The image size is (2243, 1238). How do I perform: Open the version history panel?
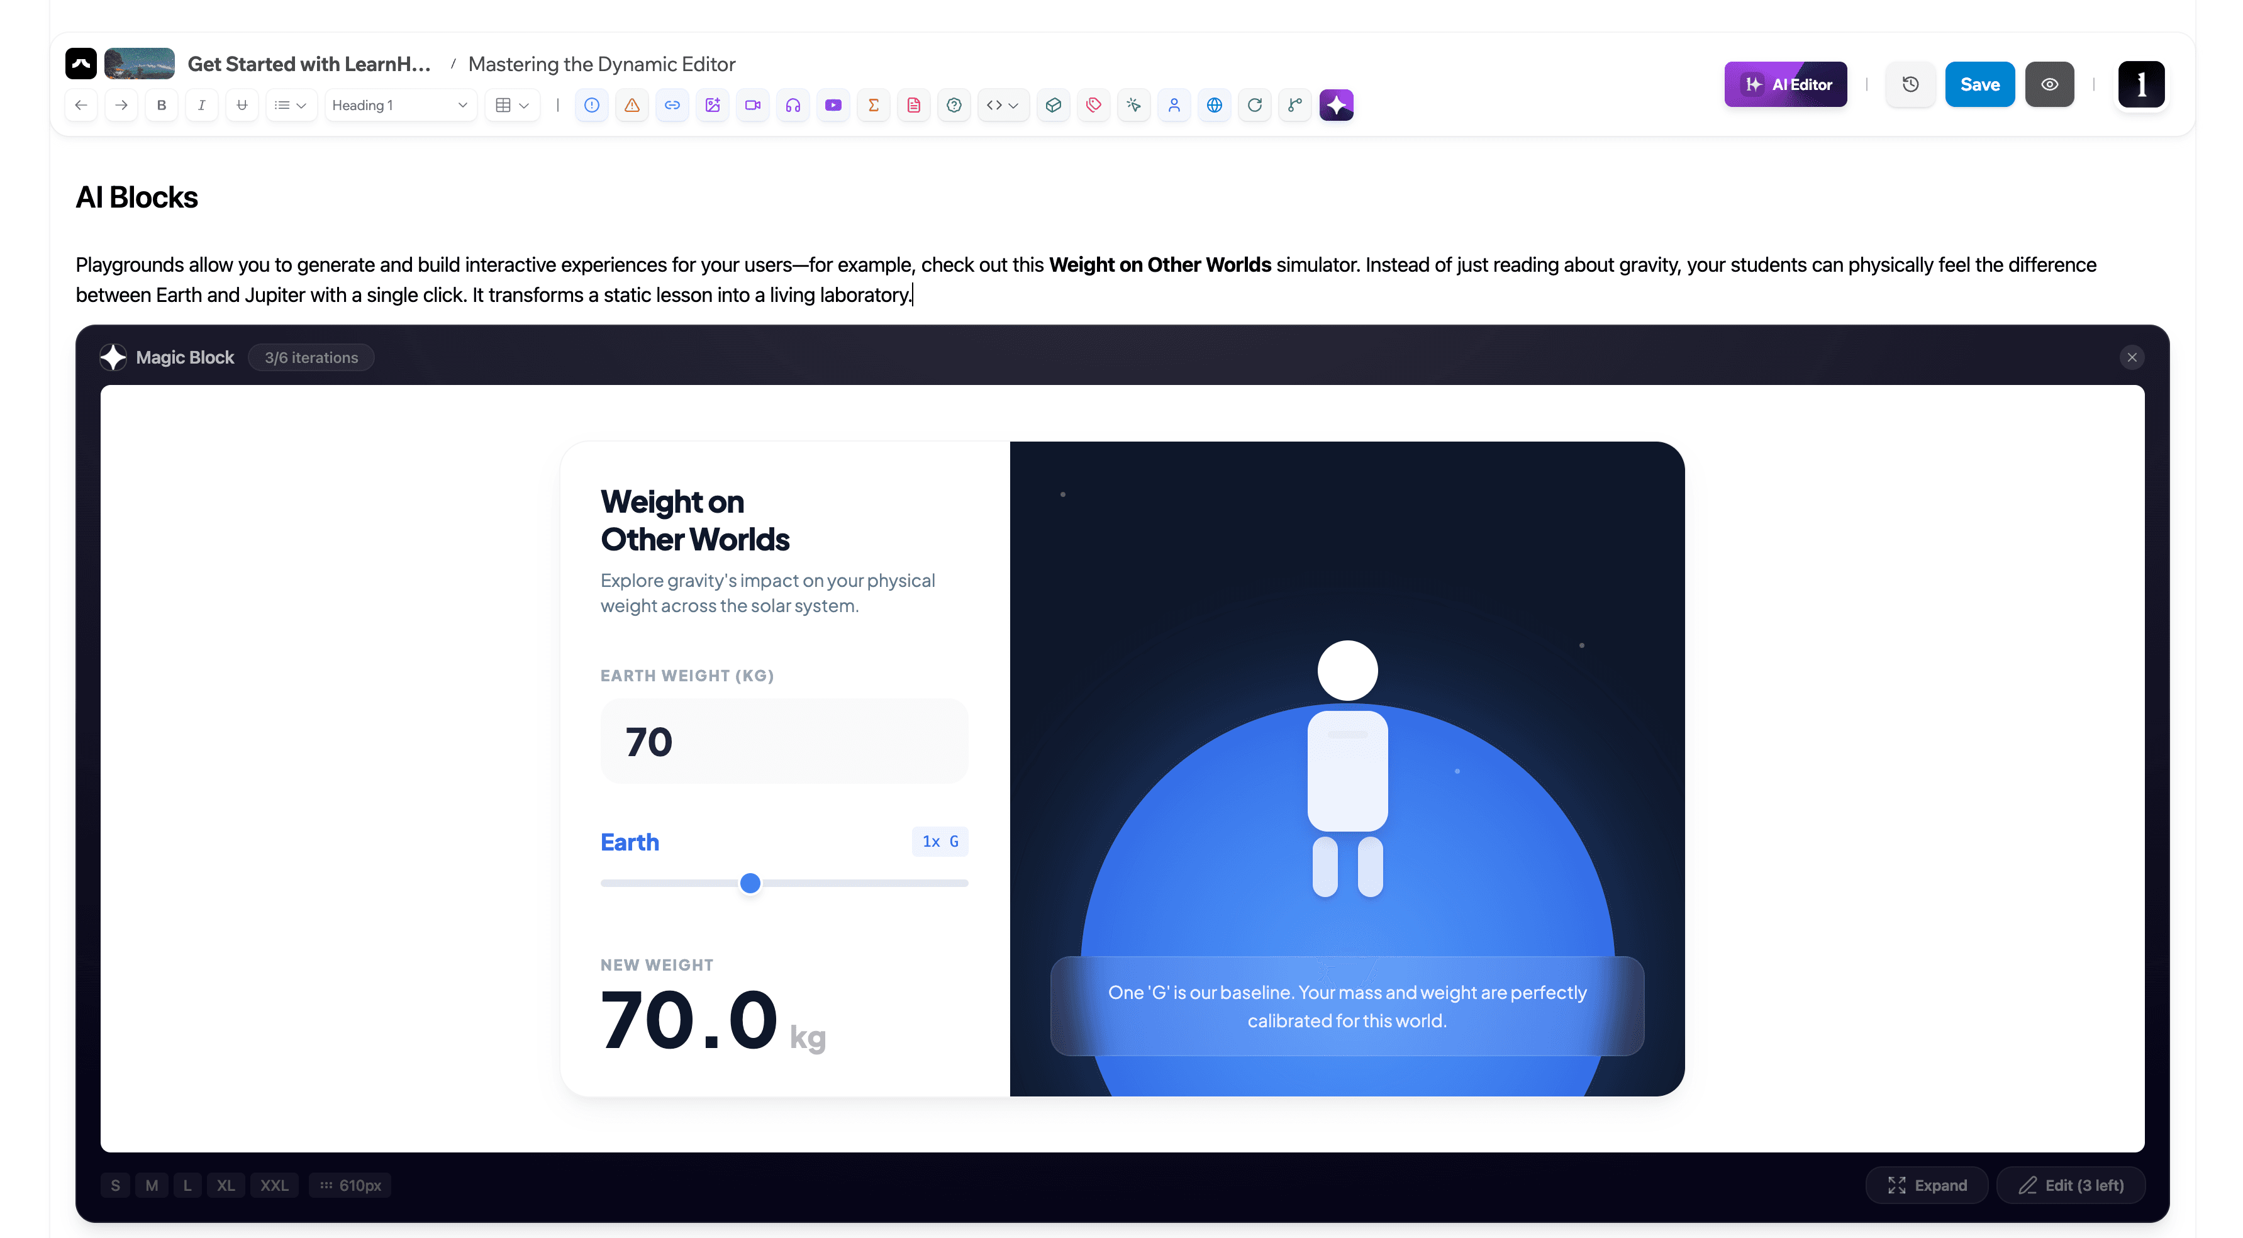1910,84
